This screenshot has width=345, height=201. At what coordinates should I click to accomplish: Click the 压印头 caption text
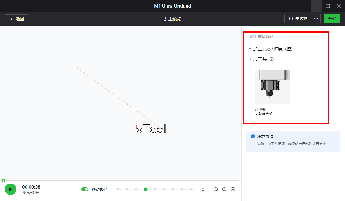pyautogui.click(x=261, y=109)
